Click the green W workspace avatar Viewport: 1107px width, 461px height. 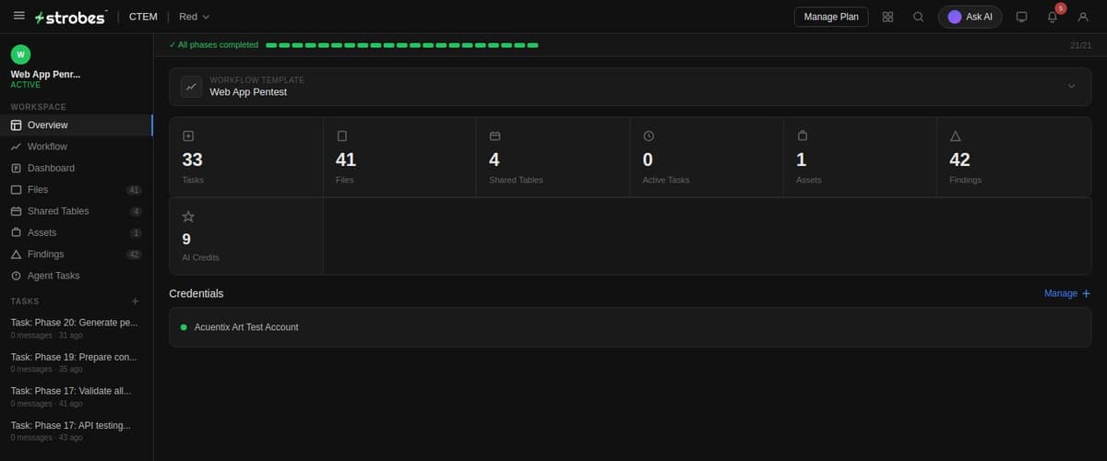coord(20,53)
